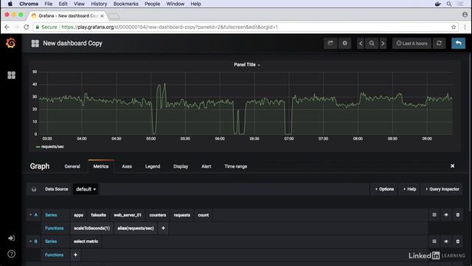The image size is (472, 266).
Task: Open the Grafana logo home menu
Action: click(10, 43)
